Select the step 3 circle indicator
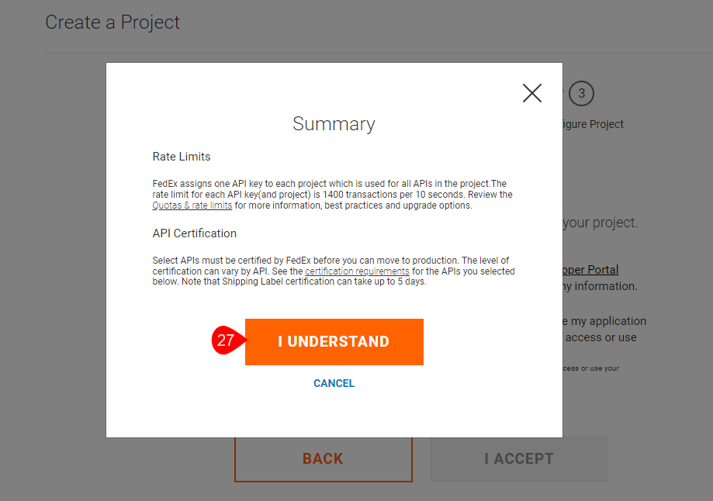 pyautogui.click(x=581, y=94)
